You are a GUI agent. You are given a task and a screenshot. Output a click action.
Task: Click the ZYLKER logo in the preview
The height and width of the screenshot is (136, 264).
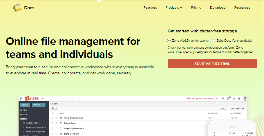click(32, 99)
